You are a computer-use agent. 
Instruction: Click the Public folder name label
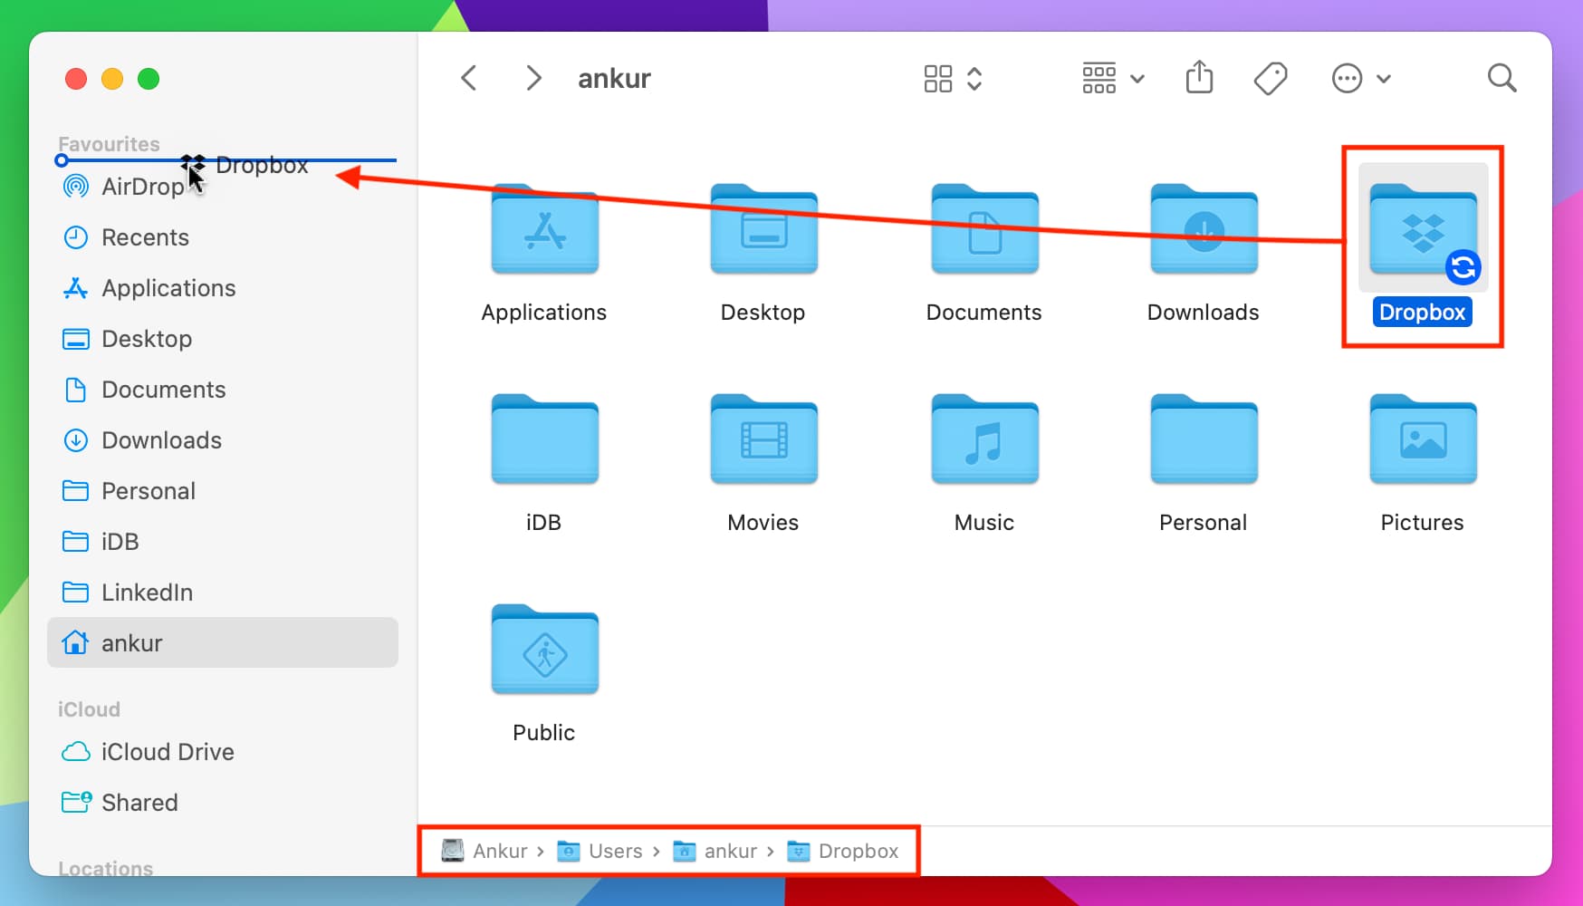pos(544,733)
